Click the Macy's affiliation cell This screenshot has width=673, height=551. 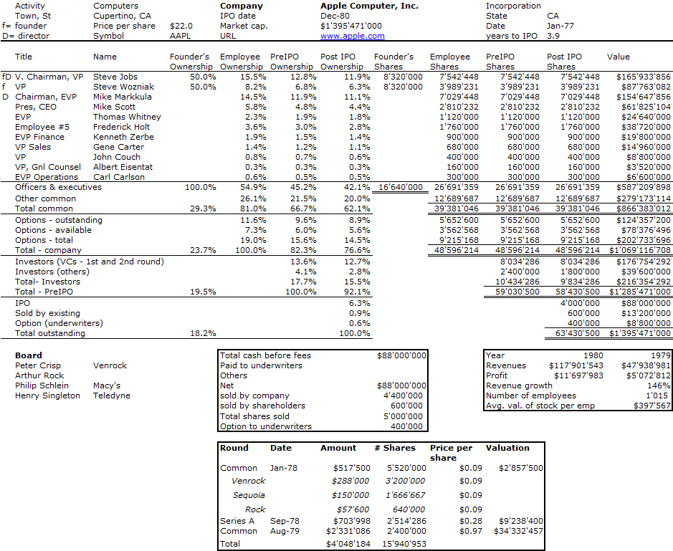click(107, 385)
